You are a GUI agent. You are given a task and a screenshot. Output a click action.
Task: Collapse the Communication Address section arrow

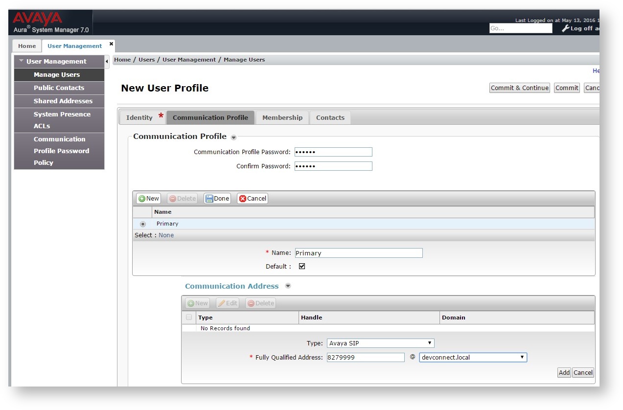coord(288,286)
